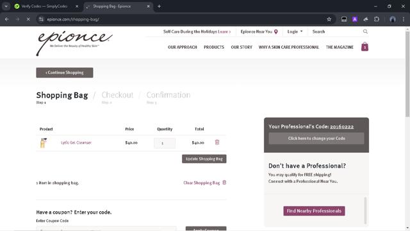
Task: Click the Shopping Bag step heading
Action: pyautogui.click(x=62, y=95)
